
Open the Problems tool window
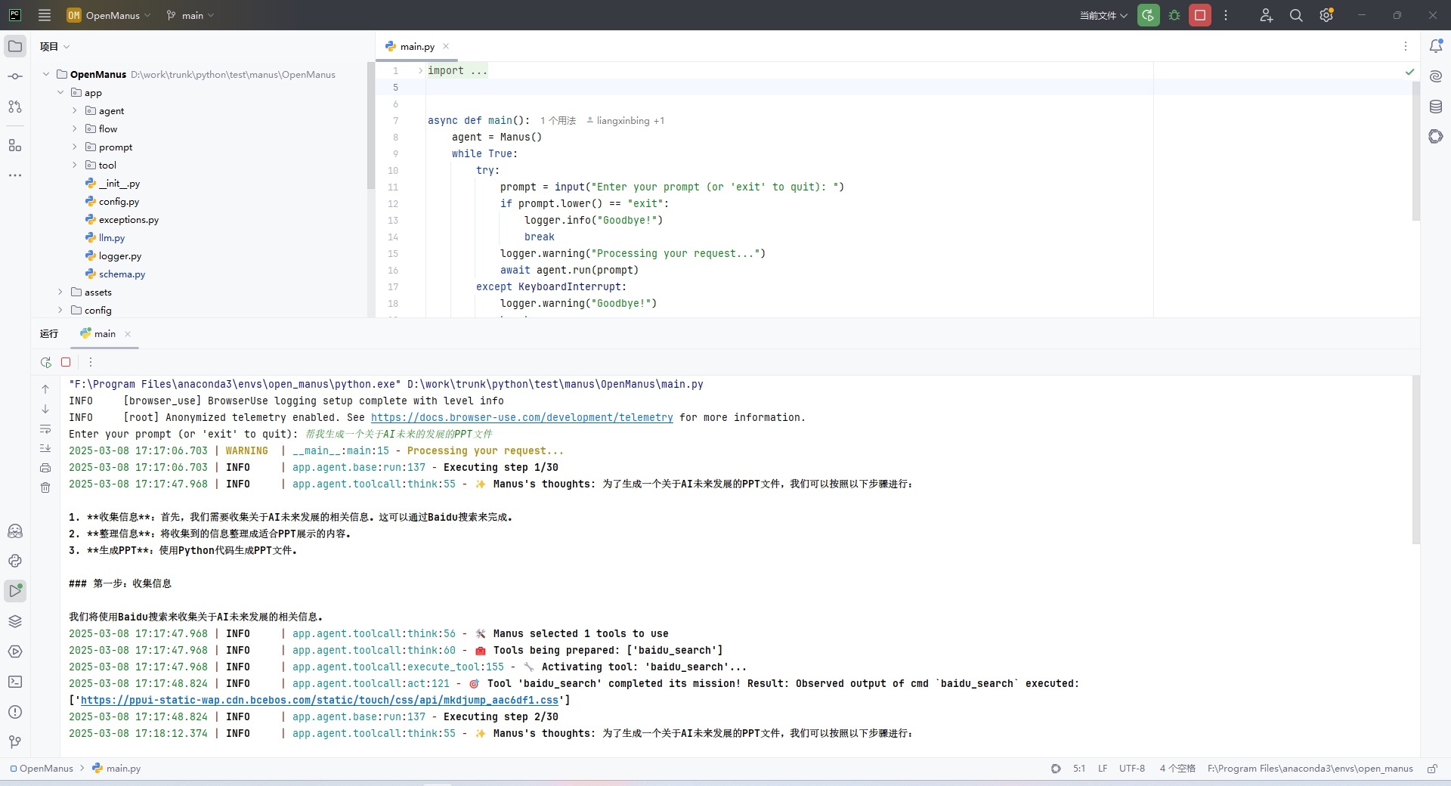click(x=15, y=712)
